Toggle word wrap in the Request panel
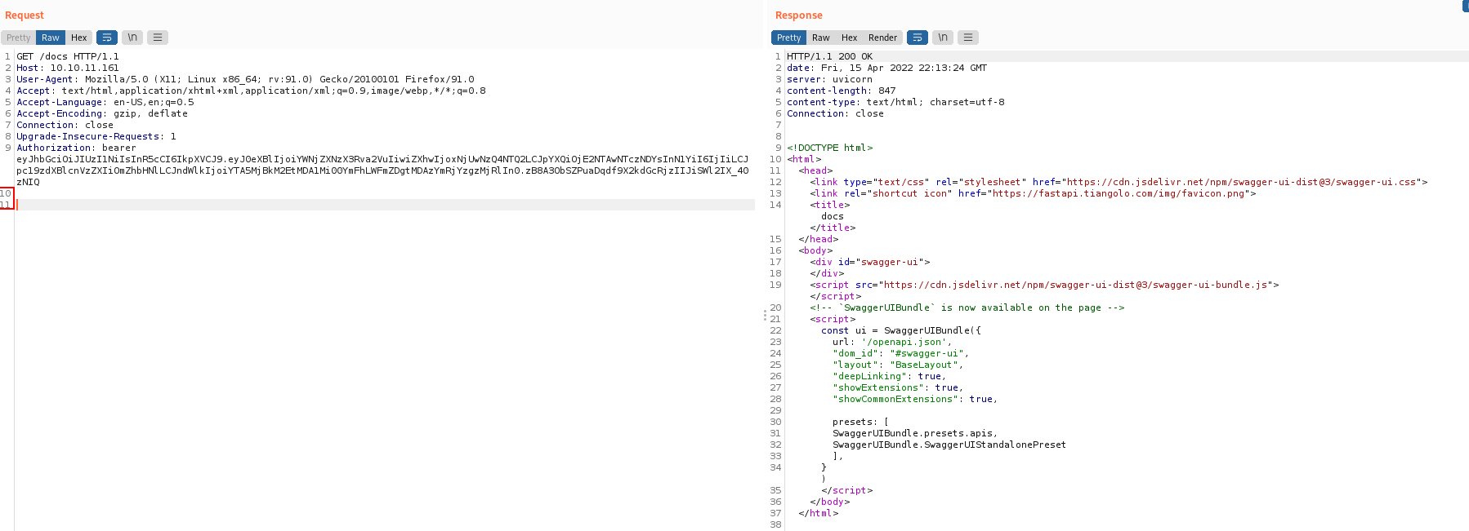 click(x=107, y=38)
